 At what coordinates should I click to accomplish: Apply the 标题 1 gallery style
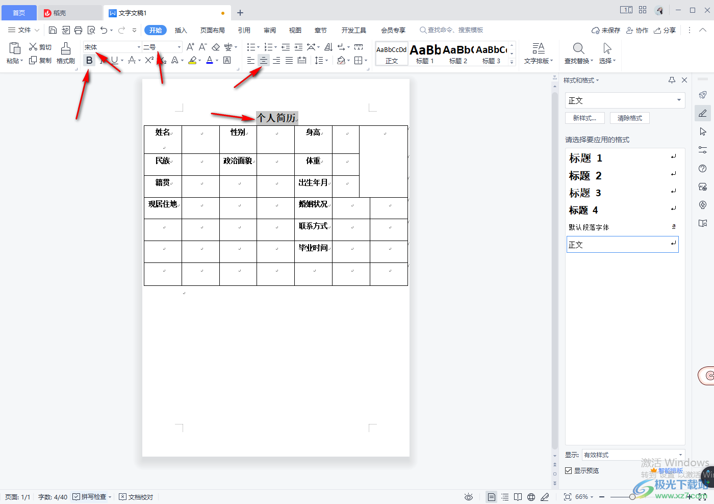pyautogui.click(x=425, y=54)
